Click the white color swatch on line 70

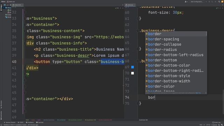133,73
